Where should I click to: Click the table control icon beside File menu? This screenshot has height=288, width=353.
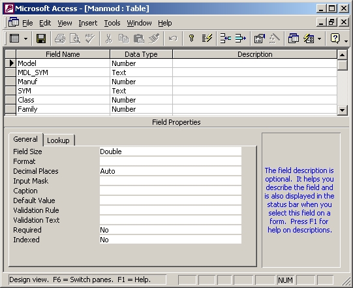[x=14, y=23]
